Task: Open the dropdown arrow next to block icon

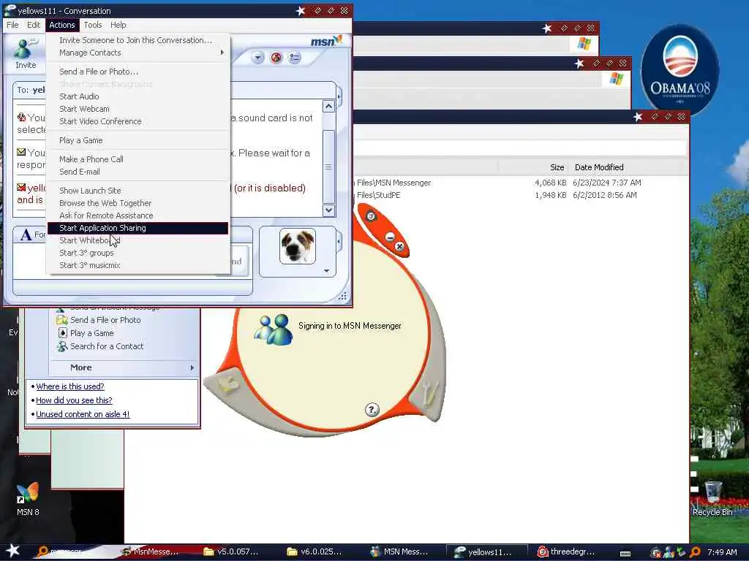Action: (257, 58)
